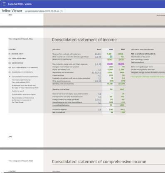Viewport: 165px width, 173px height.
Task: Select the blue-highlighted Other income 2023 value
Action: 111,57
